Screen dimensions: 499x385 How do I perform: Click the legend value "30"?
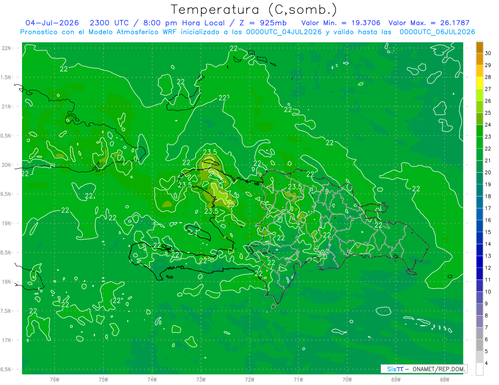pos(488,53)
